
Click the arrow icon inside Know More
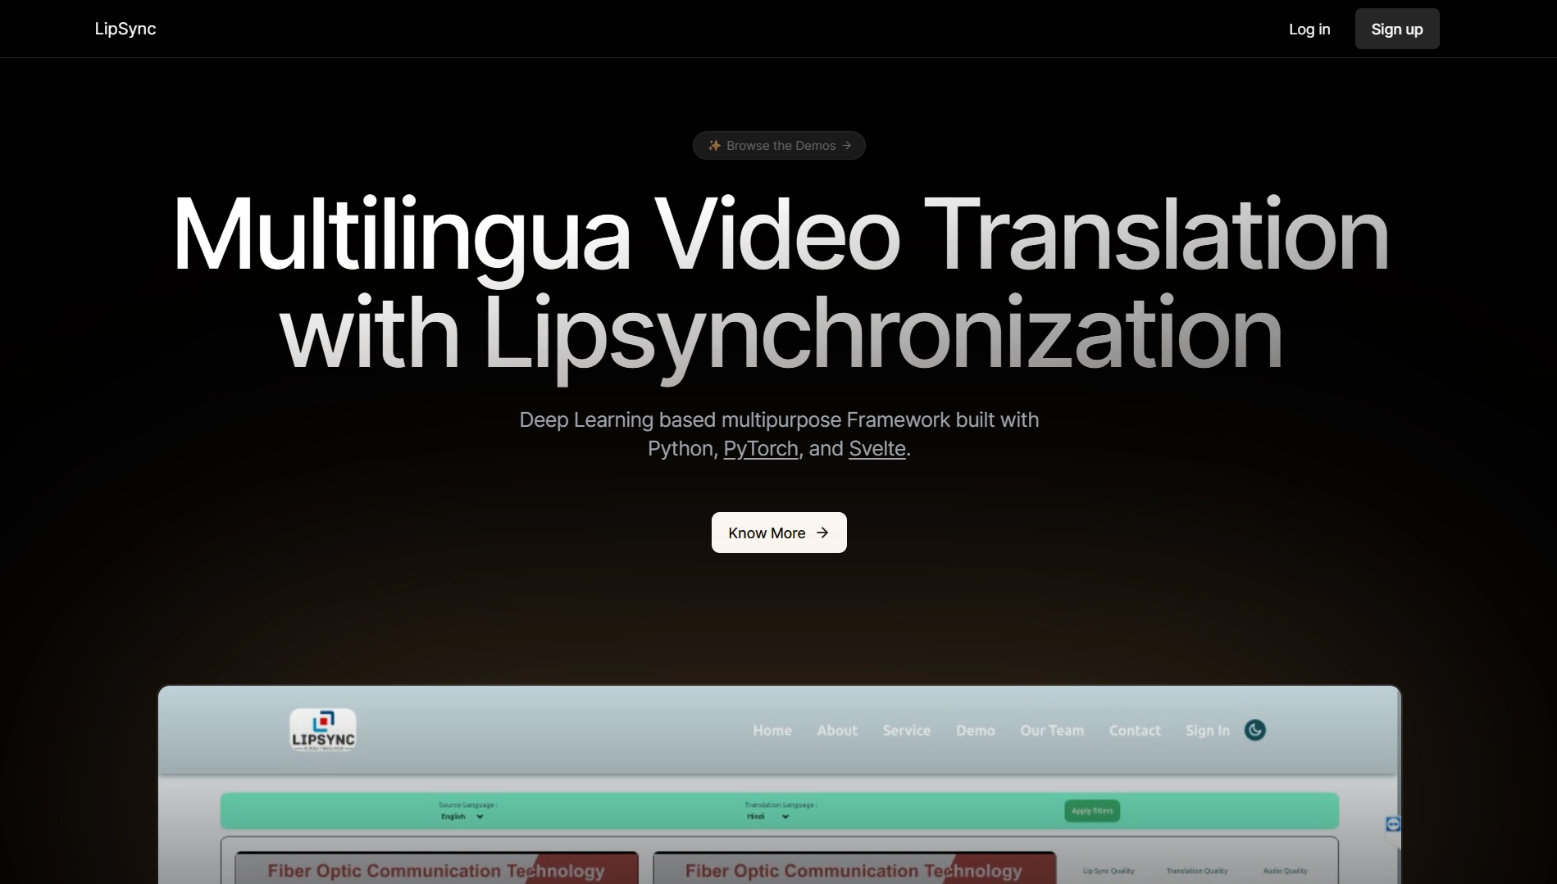[x=822, y=533]
